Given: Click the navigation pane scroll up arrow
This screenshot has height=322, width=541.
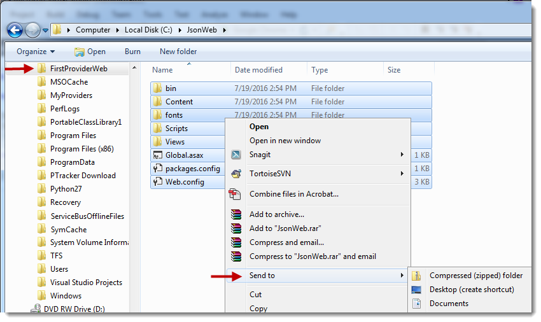Looking at the screenshot, I should pos(134,67).
